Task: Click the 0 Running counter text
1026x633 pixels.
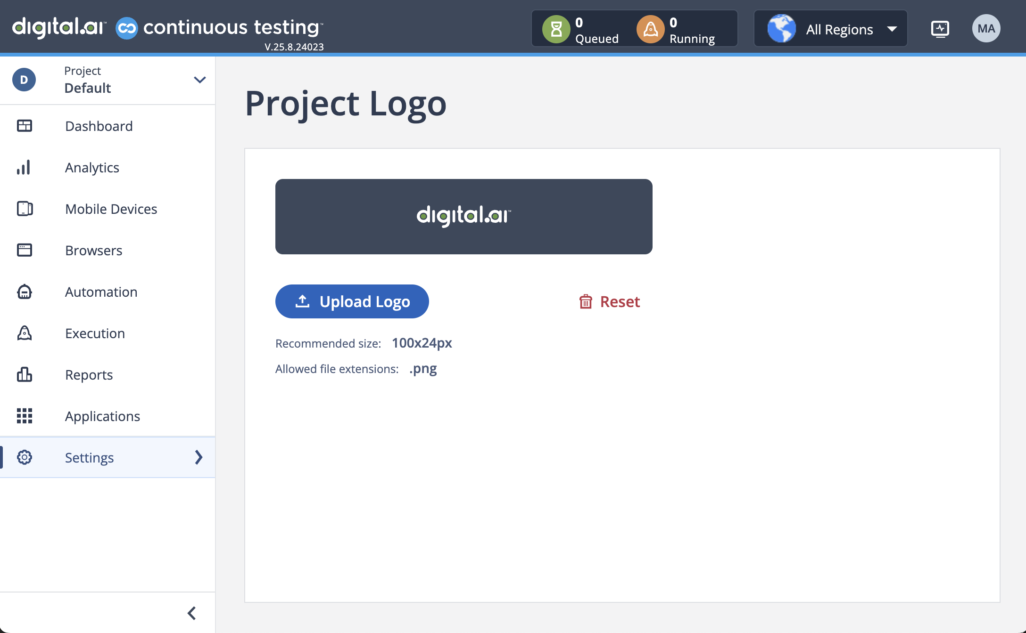Action: 692,30
